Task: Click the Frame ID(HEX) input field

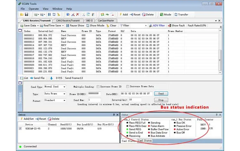Action: coord(94,94)
